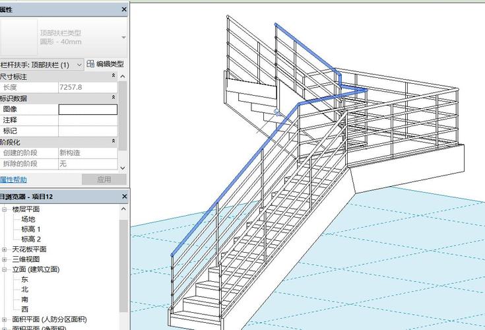Click the 注释 value field
The height and width of the screenshot is (330, 485).
(x=88, y=120)
